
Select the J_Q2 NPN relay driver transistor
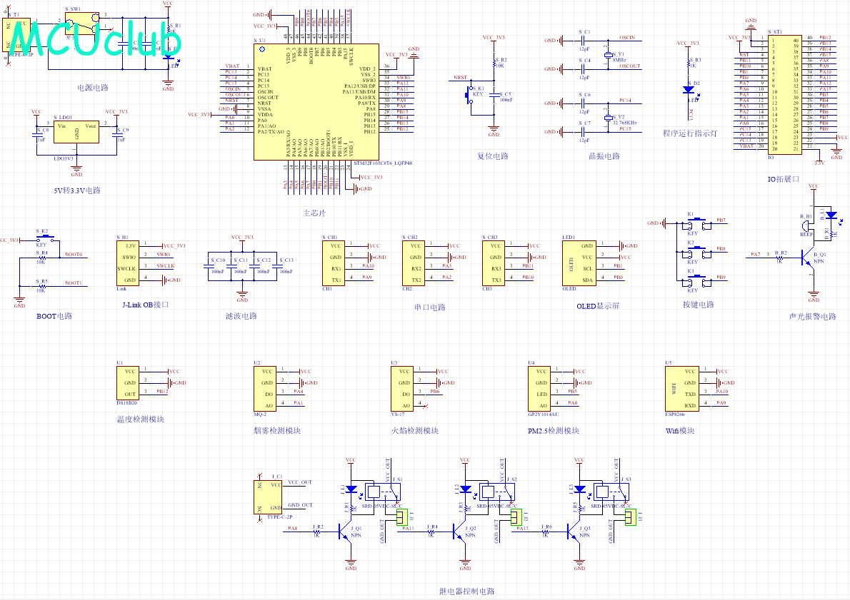click(460, 532)
